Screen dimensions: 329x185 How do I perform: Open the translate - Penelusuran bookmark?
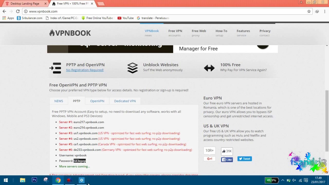coord(153,18)
